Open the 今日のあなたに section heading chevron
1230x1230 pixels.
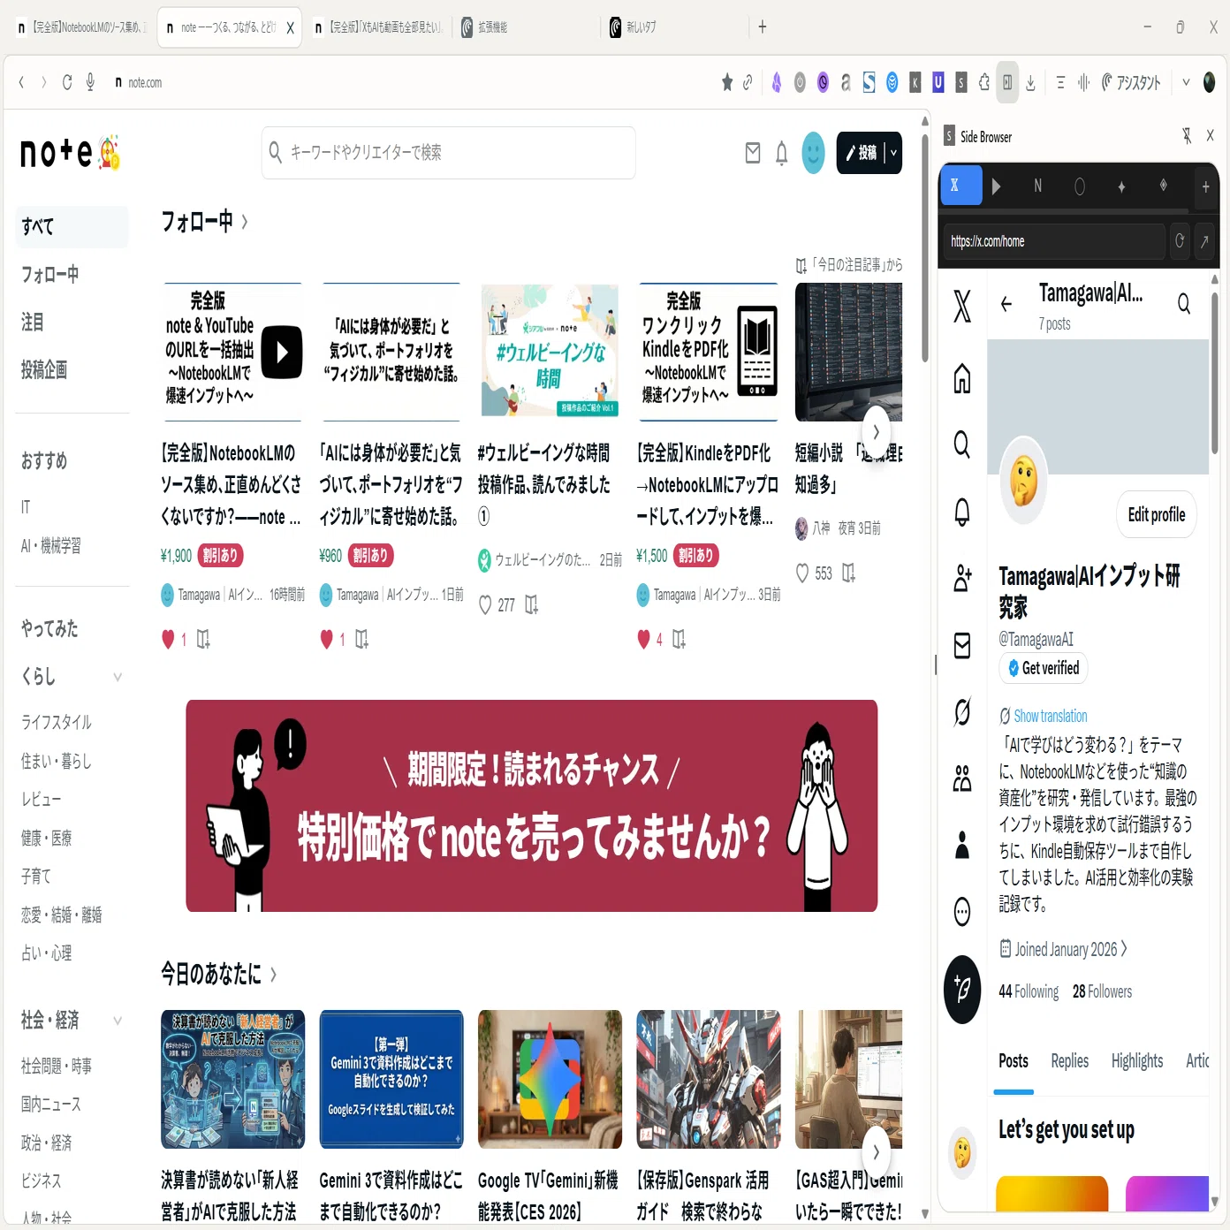273,975
